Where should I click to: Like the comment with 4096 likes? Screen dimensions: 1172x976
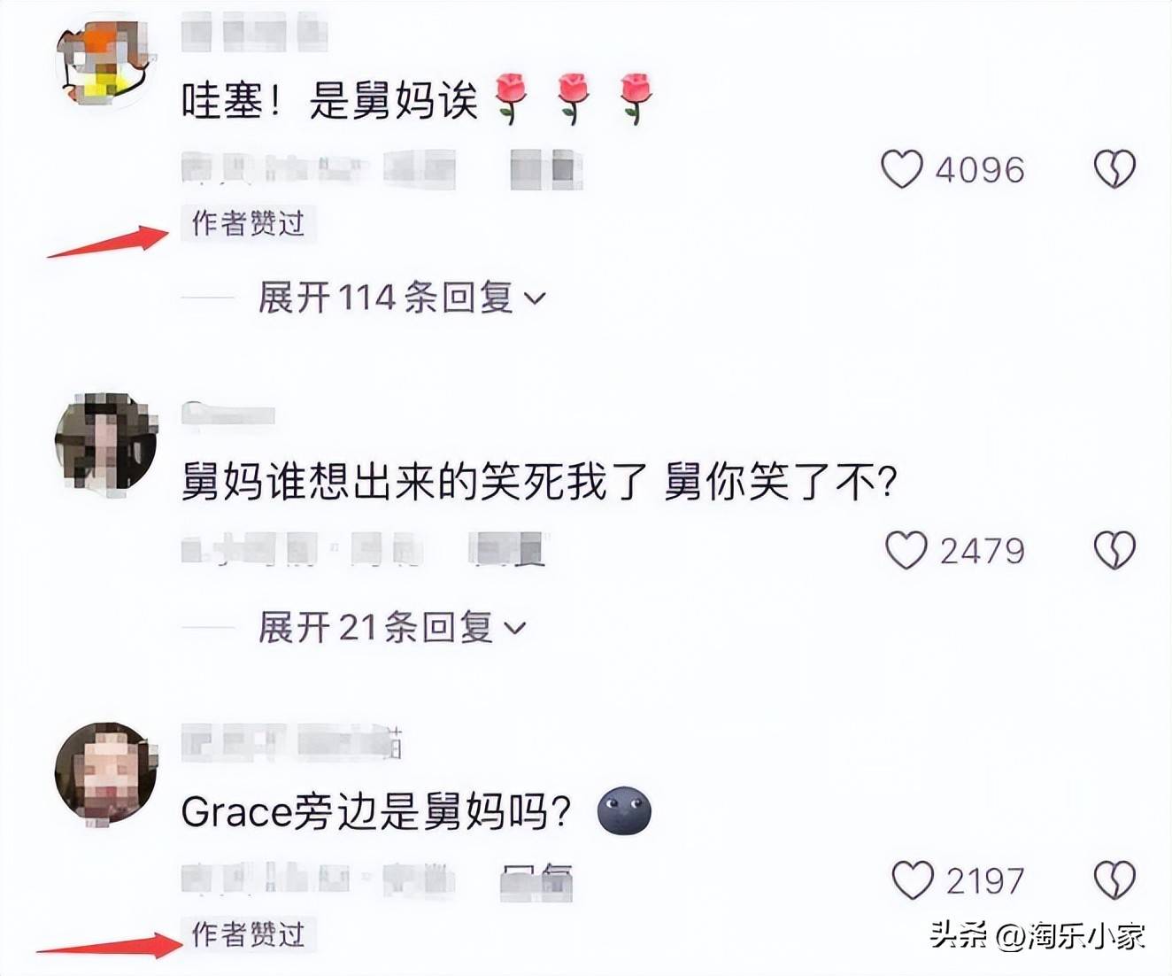902,168
